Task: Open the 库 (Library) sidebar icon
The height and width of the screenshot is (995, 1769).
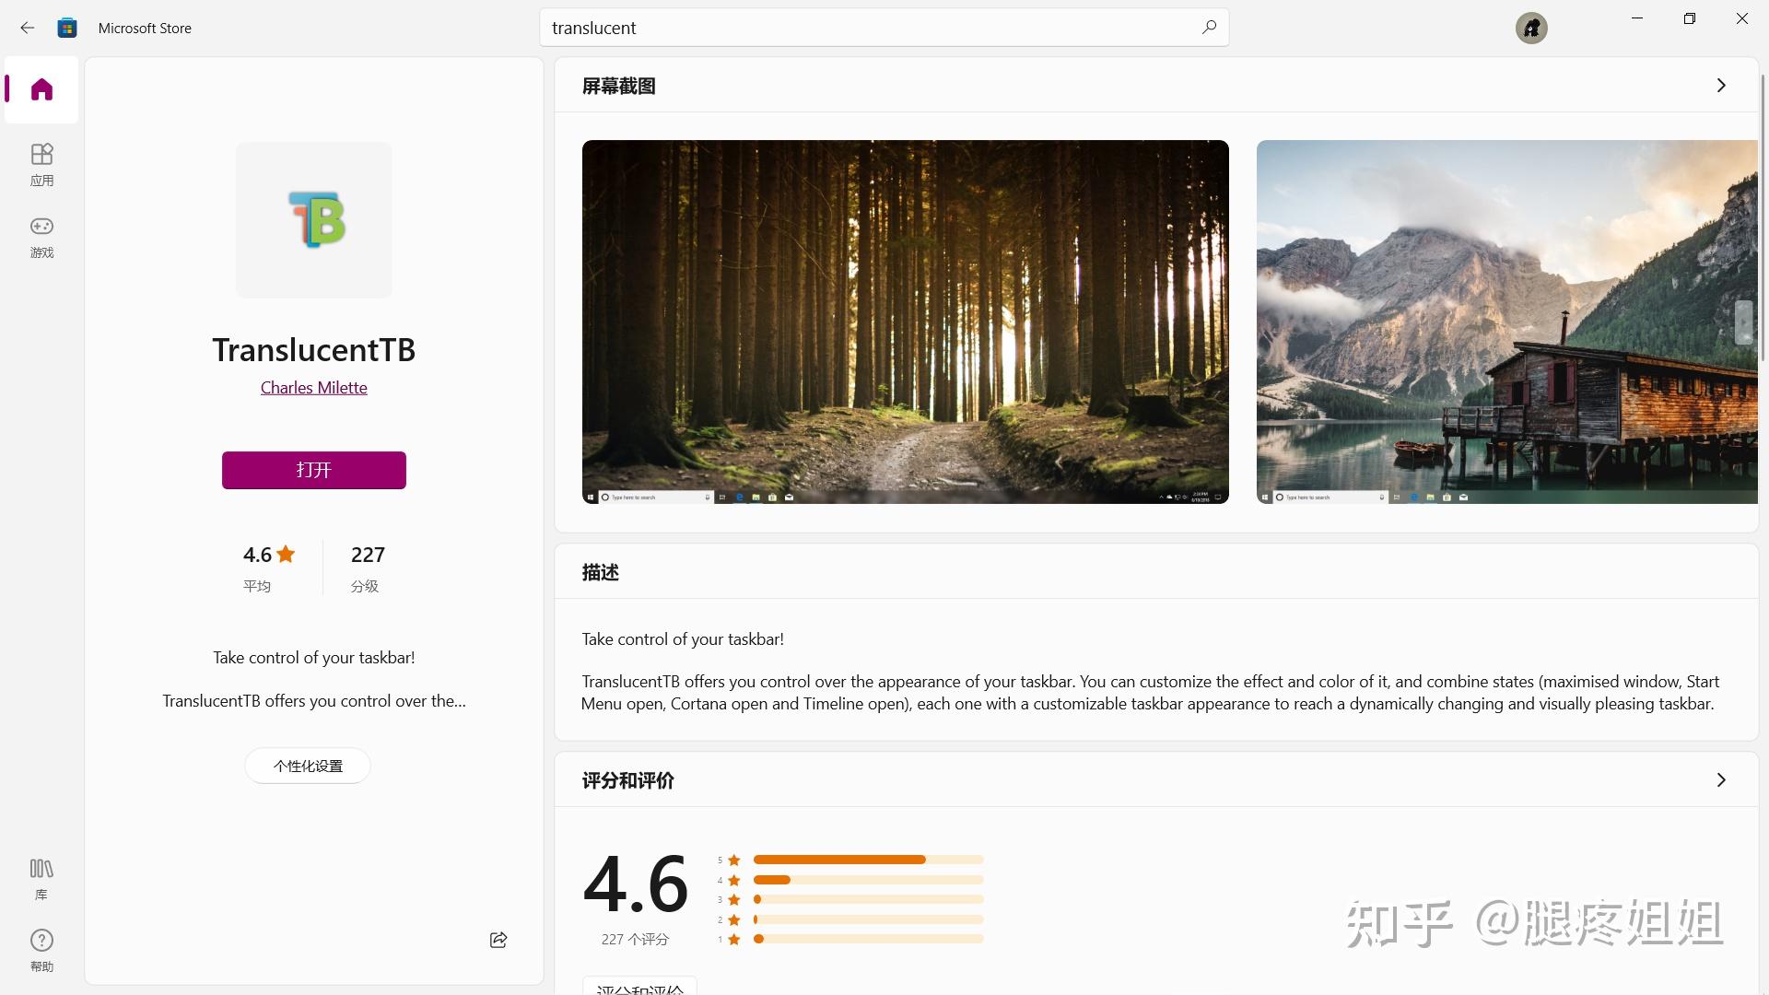Action: pos(41,877)
